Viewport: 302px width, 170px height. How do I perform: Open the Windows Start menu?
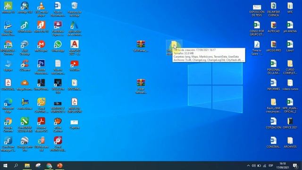(5, 166)
